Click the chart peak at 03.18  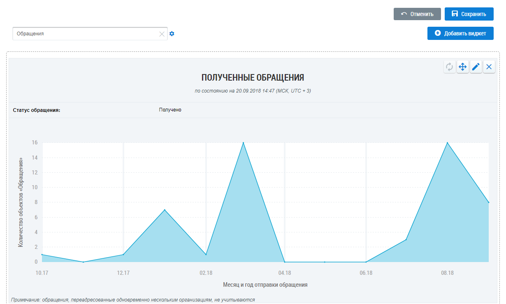pos(243,143)
